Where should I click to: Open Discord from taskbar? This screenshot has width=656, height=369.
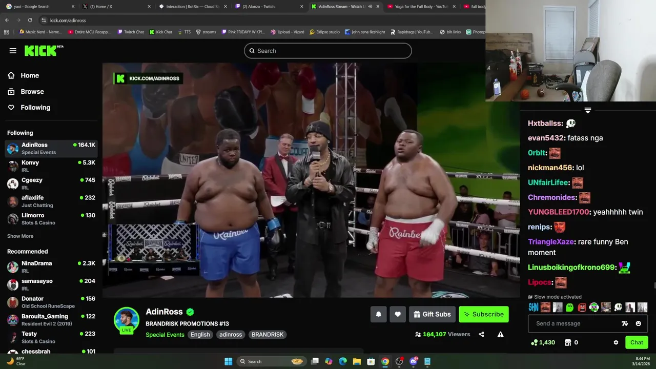point(414,361)
